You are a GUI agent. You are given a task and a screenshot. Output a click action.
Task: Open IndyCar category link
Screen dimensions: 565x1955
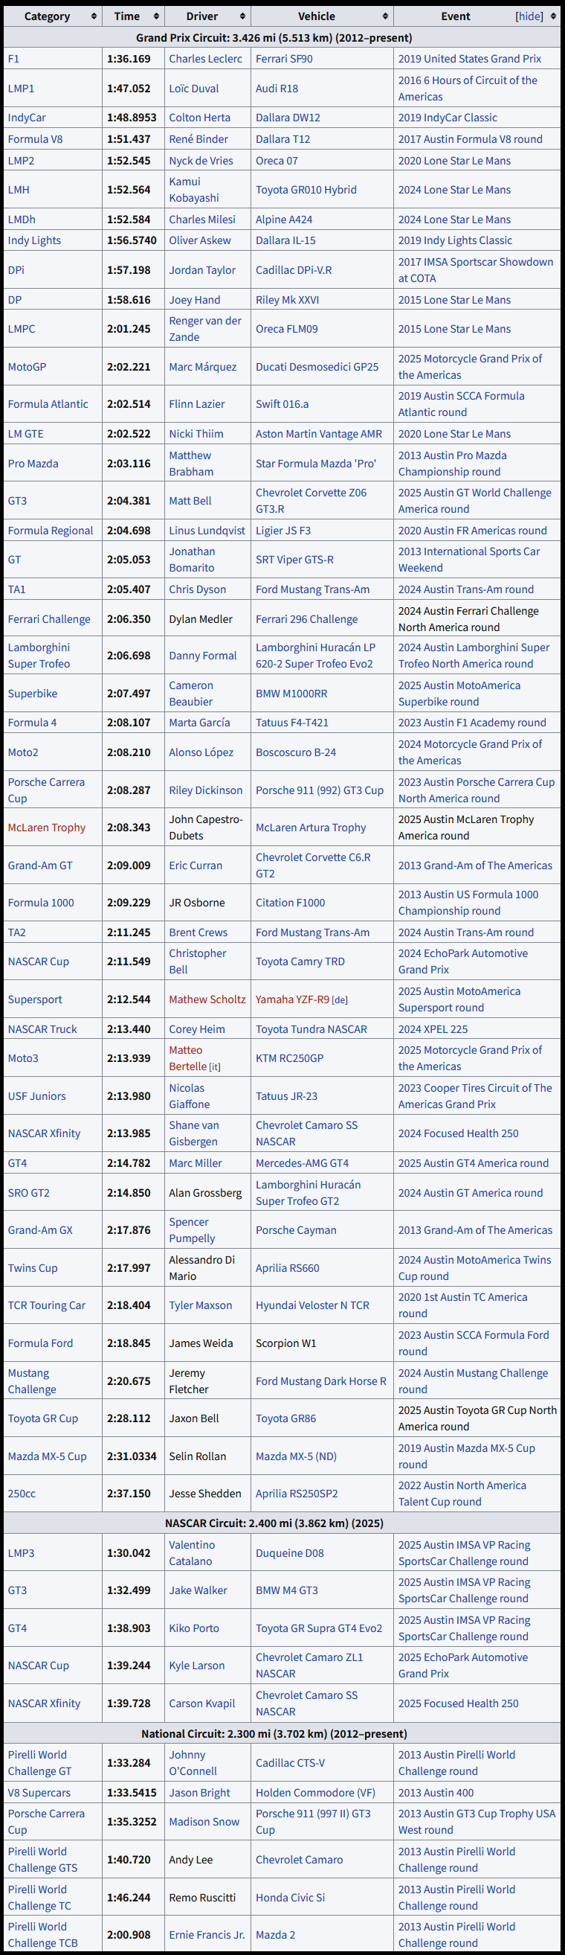(x=27, y=118)
